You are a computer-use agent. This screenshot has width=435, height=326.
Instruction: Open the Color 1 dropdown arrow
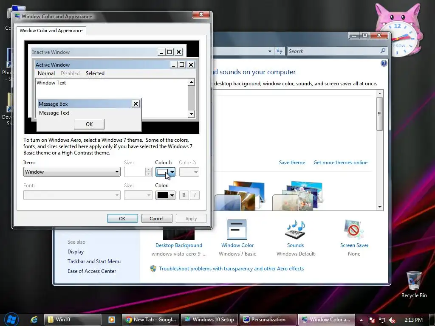coord(172,172)
